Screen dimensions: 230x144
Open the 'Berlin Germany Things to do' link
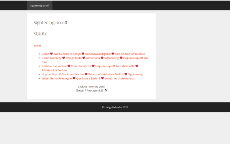(x=95, y=60)
